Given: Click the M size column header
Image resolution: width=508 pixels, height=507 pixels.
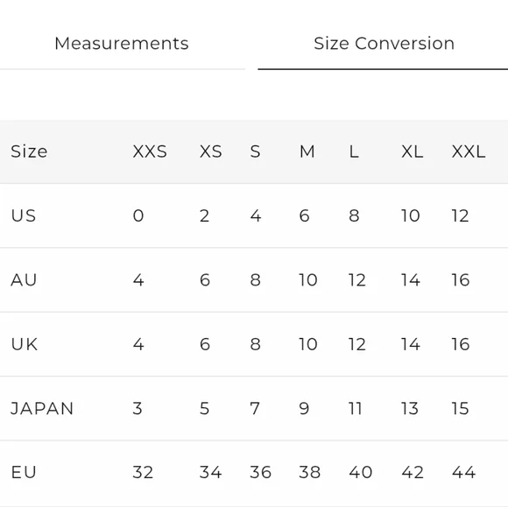Looking at the screenshot, I should [x=307, y=151].
